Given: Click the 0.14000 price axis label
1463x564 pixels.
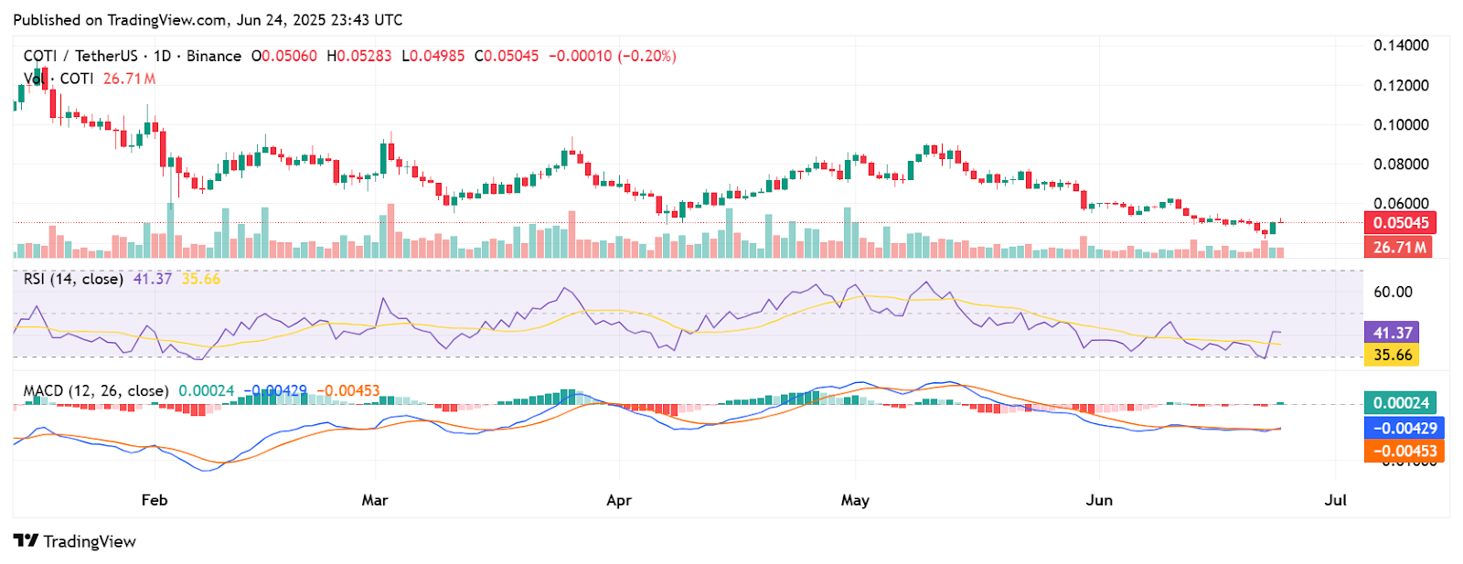Looking at the screenshot, I should [x=1401, y=46].
